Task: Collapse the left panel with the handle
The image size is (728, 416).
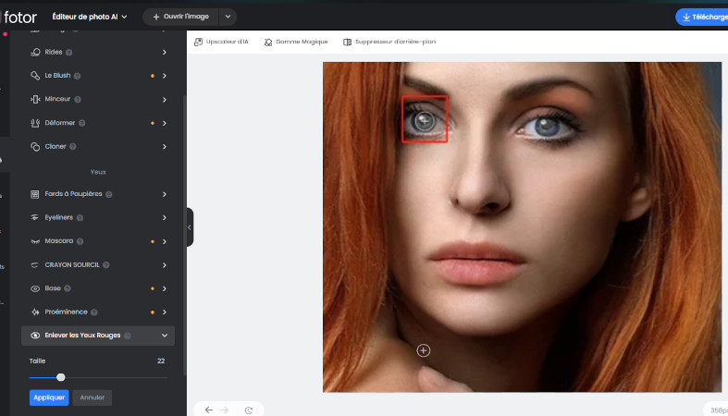Action: pyautogui.click(x=190, y=227)
